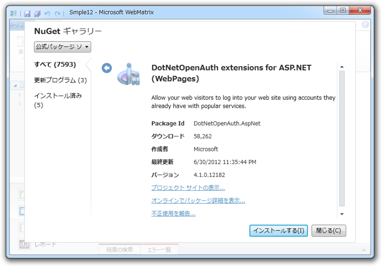382x267 pixels.
Task: Click the package title DotNetOpenAuth extensions for ASP.NET
Action: coord(231,73)
